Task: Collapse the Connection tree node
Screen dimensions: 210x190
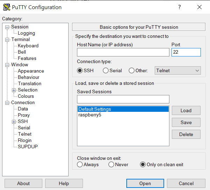Action: [x=7, y=103]
